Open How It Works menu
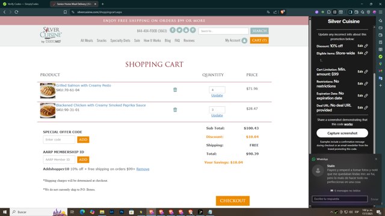The height and width of the screenshot is (216, 385). point(152,40)
